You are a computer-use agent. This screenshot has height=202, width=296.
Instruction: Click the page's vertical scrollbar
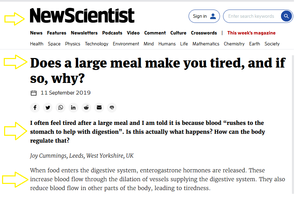[x=293, y=123]
